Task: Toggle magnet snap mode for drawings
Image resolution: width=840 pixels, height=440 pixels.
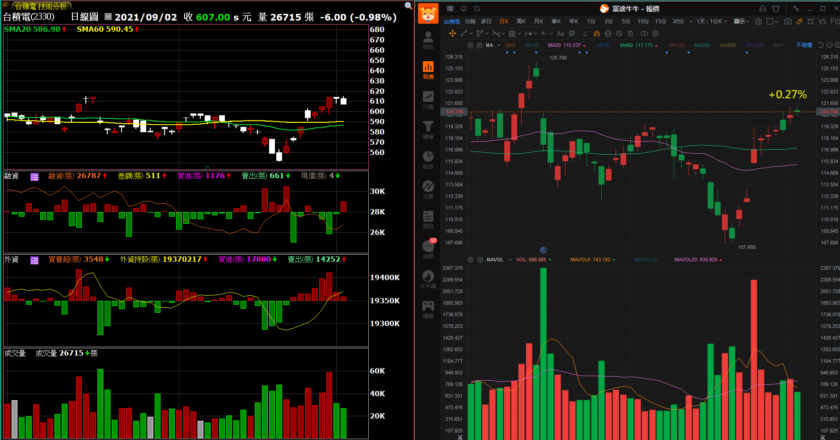Action: tap(597, 34)
